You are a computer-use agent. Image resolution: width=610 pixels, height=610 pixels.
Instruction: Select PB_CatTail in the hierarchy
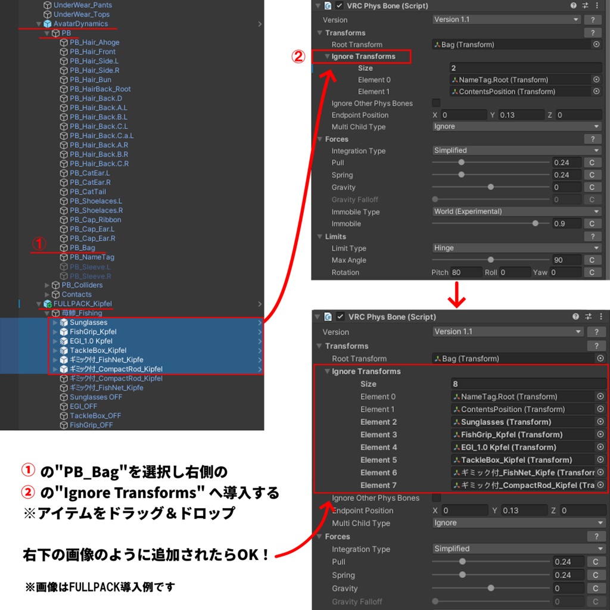88,192
